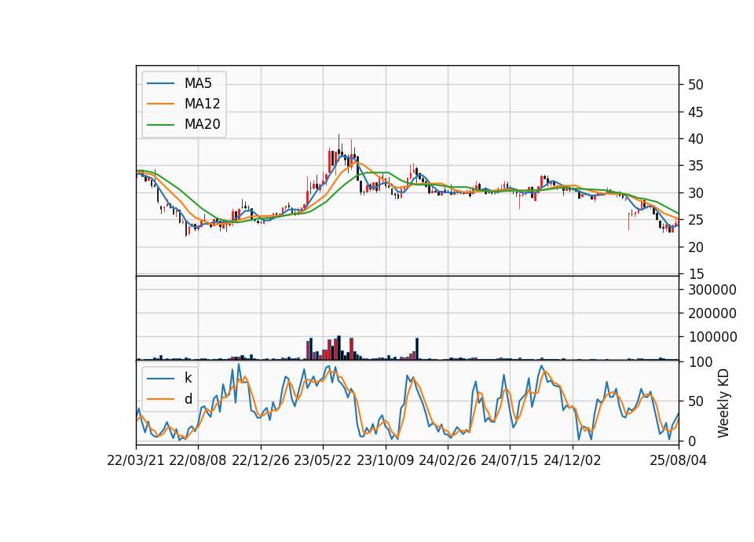Click the Weekly KD axis title

(x=723, y=403)
